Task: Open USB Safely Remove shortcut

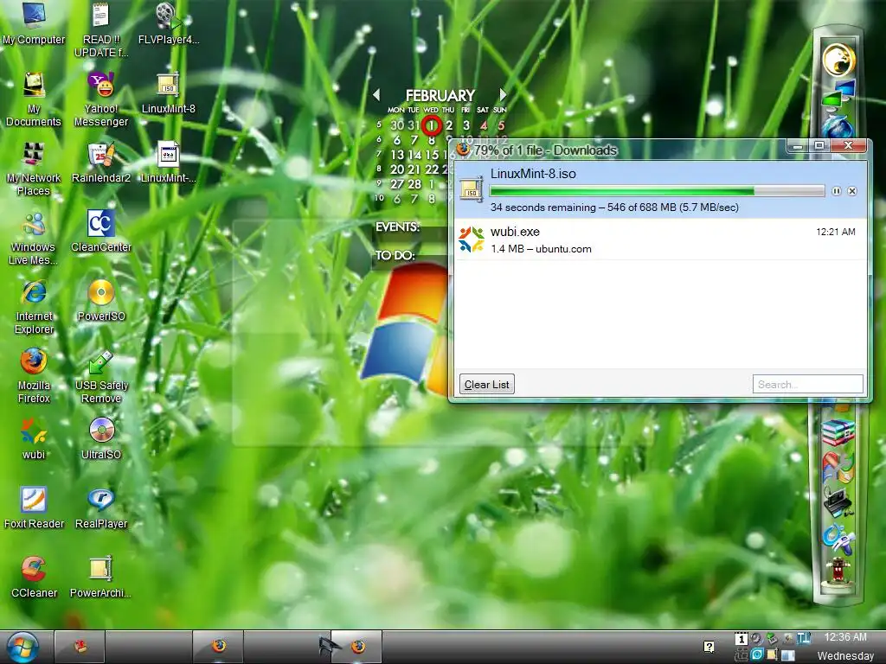Action: [101, 376]
